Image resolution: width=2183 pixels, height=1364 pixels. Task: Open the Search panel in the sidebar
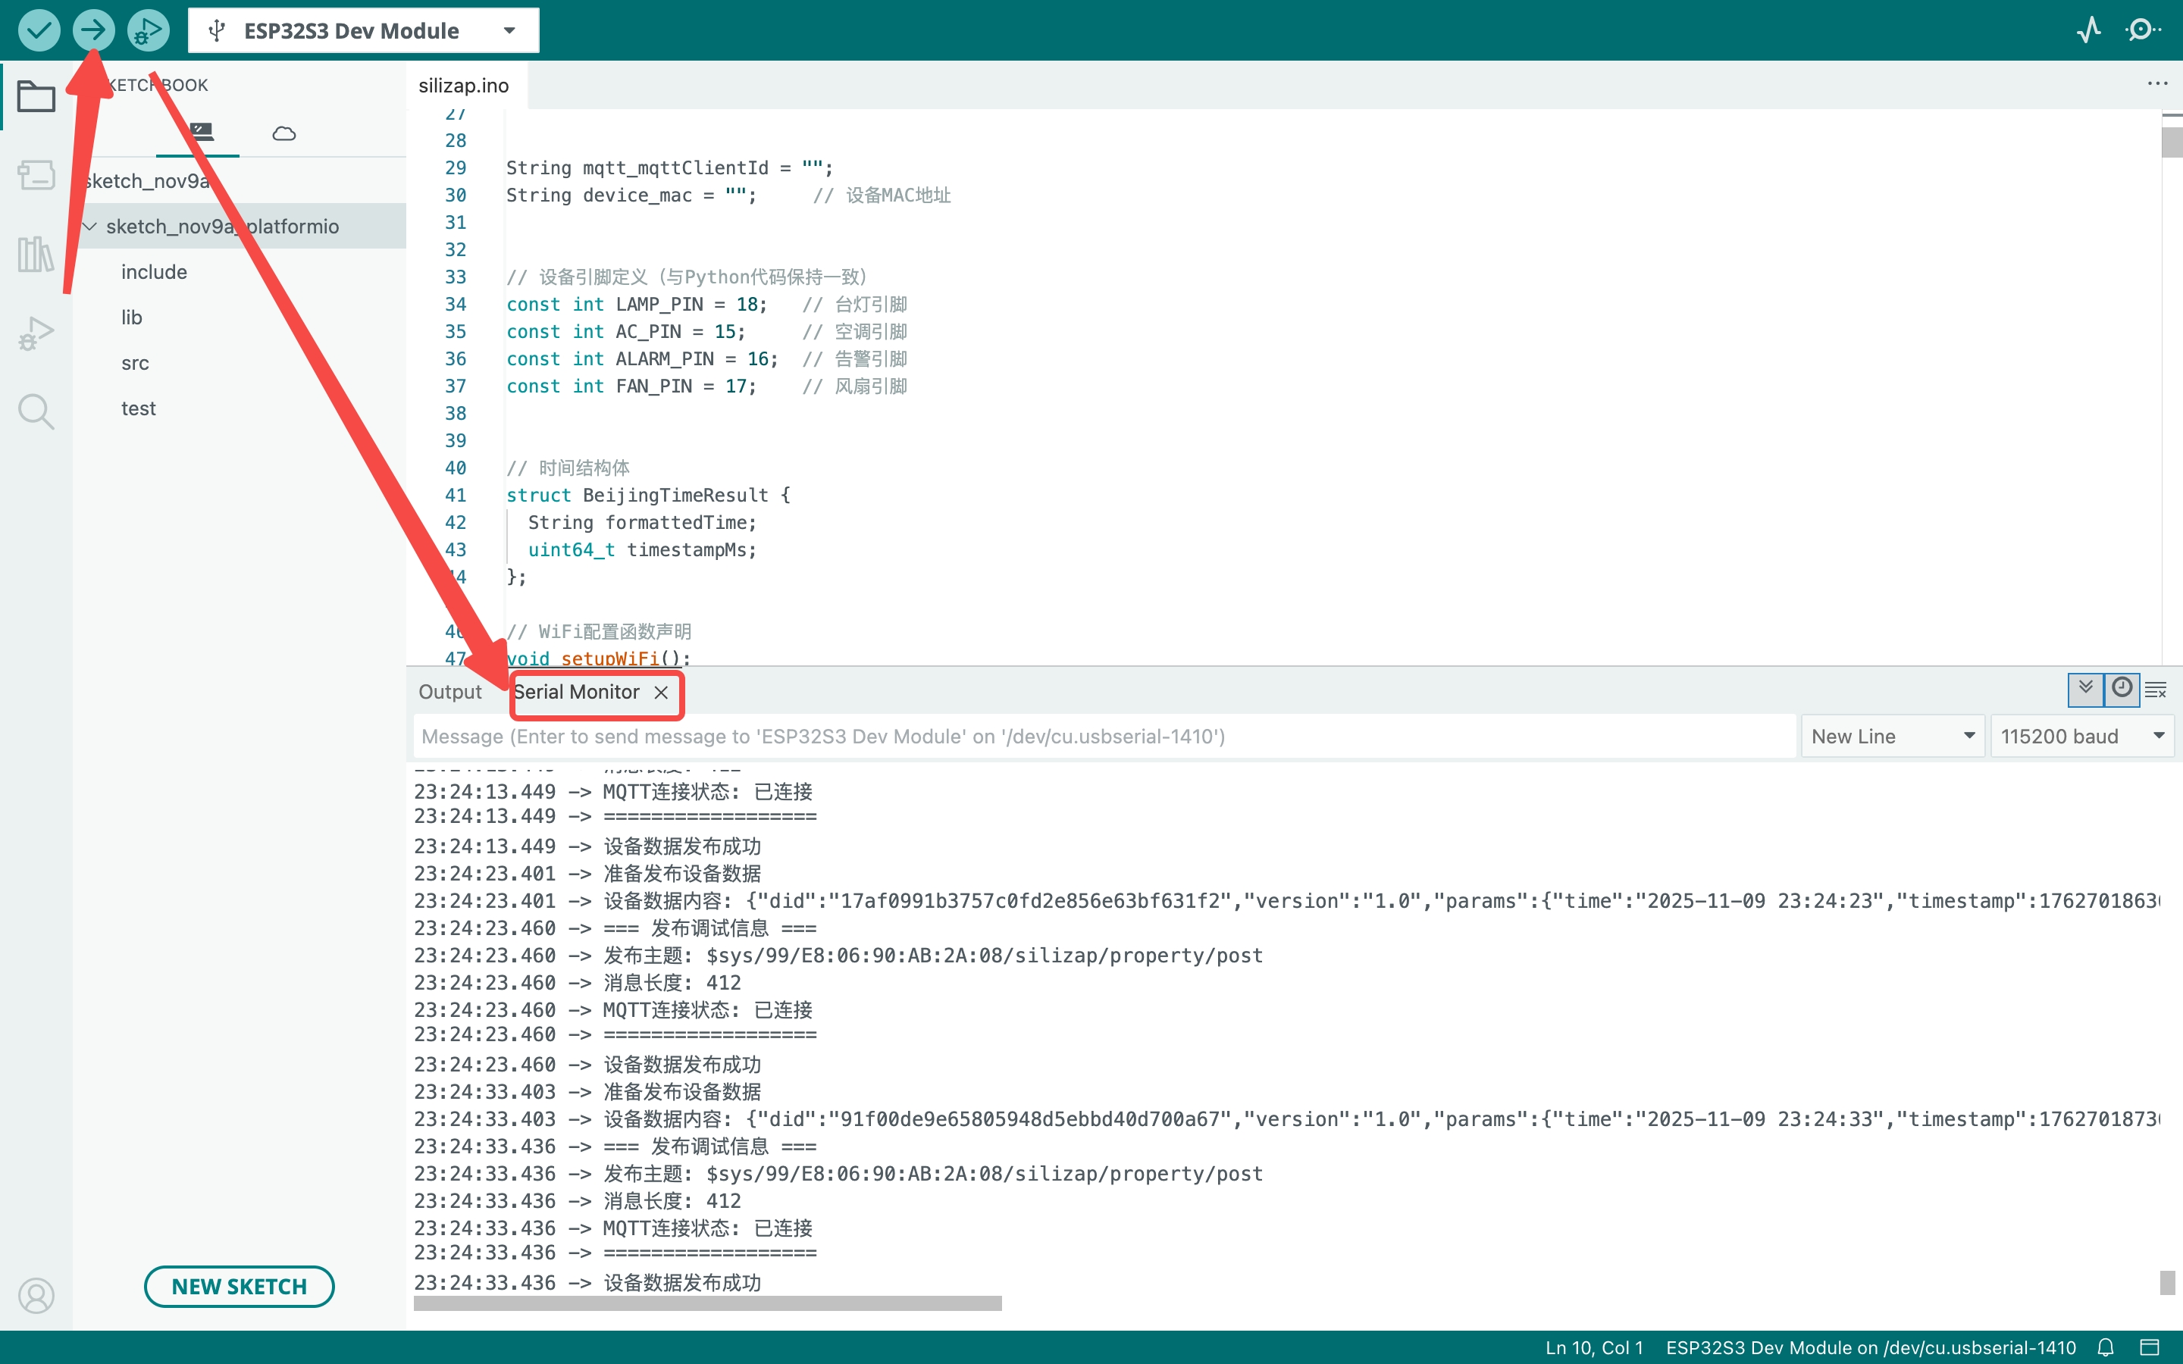tap(36, 411)
